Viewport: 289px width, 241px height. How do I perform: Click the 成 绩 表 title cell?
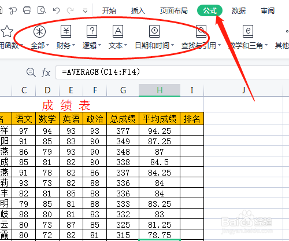66,105
